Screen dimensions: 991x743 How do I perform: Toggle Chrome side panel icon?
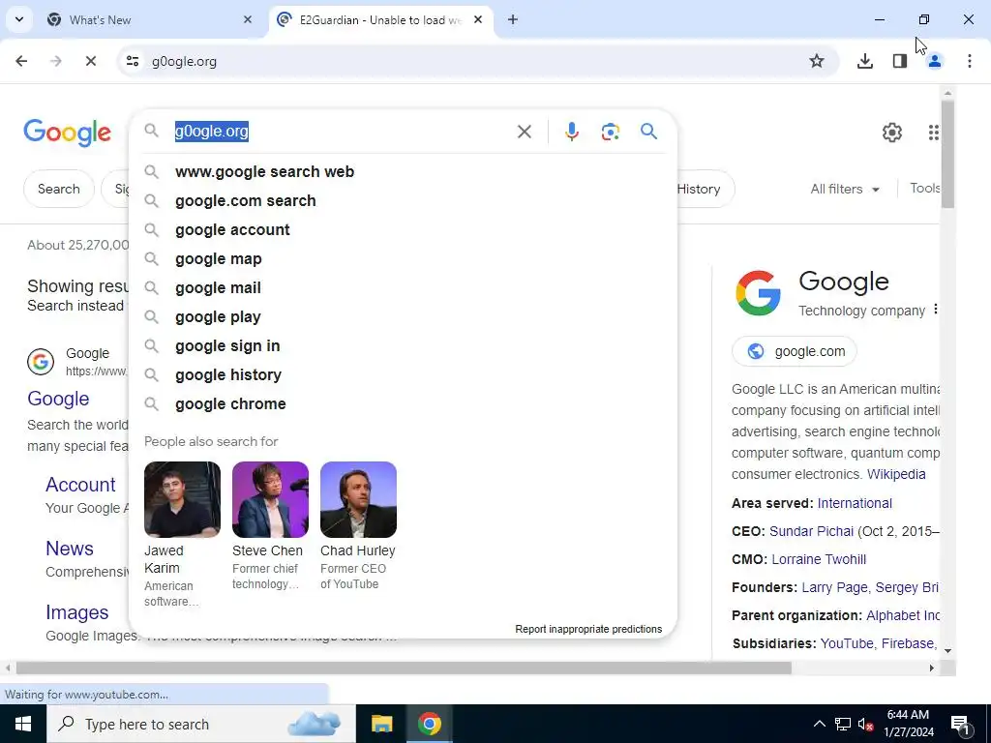900,61
